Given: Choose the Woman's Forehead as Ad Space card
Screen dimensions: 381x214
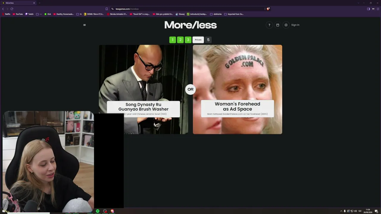Looking at the screenshot, I should [x=238, y=89].
